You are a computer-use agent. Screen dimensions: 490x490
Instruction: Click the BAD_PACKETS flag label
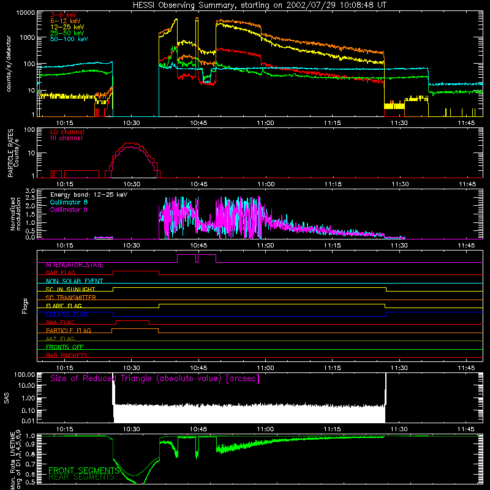[x=67, y=355]
